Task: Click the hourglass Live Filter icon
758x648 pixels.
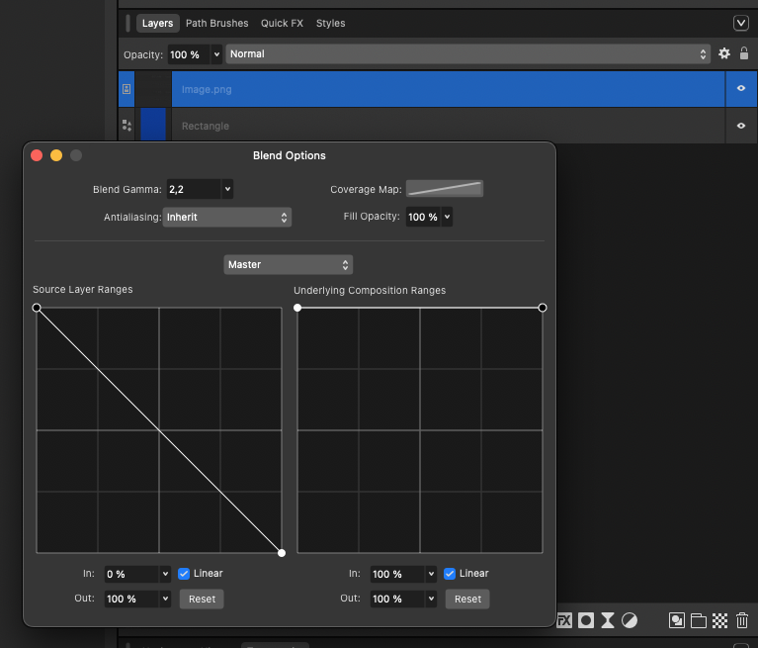Action: point(608,620)
